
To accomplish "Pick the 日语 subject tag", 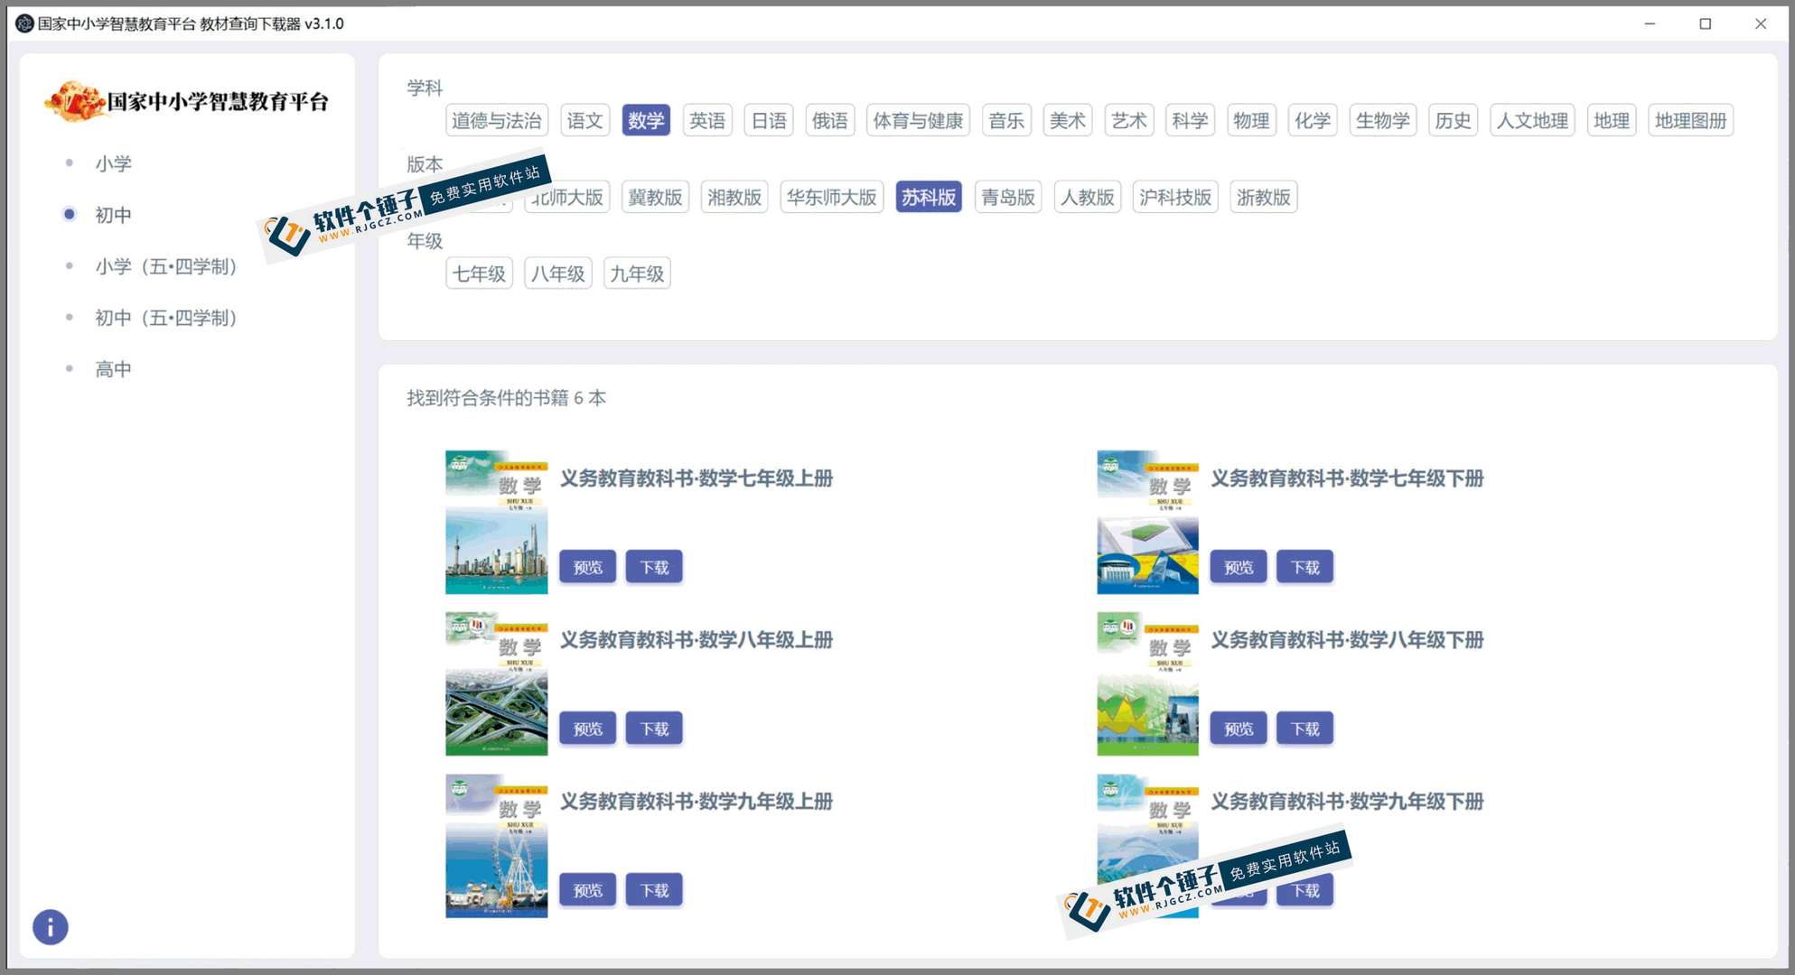I will [x=769, y=120].
